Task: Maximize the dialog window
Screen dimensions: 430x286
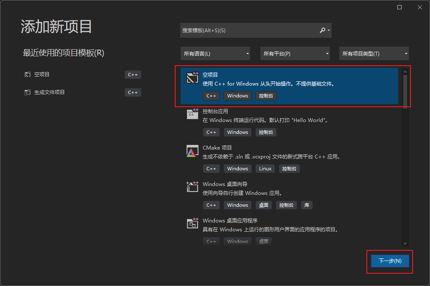Action: pyautogui.click(x=399, y=7)
